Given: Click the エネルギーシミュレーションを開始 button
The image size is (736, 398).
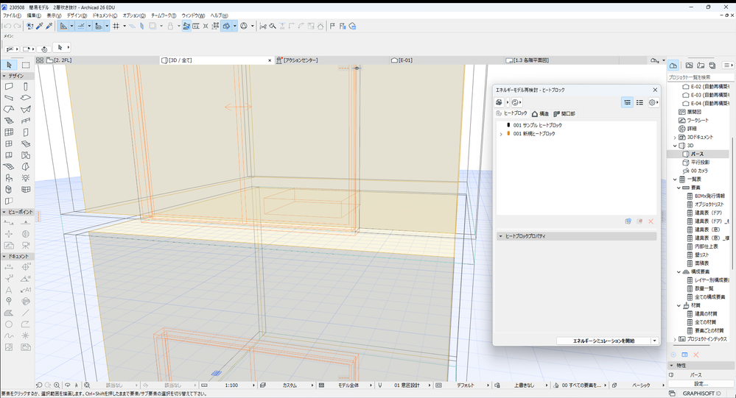Looking at the screenshot, I should click(x=604, y=341).
